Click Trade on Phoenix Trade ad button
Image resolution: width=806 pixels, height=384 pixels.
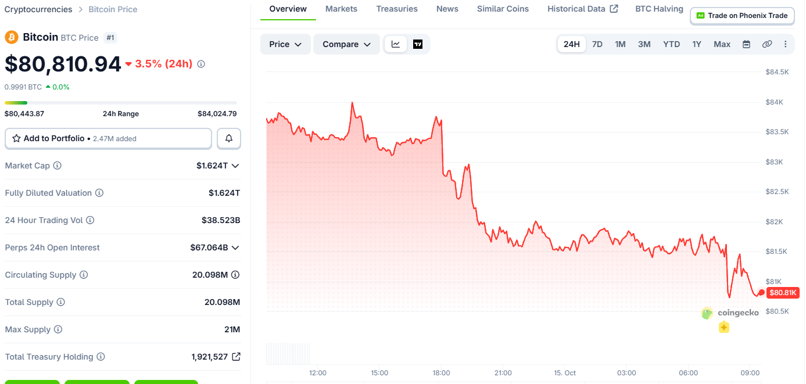coord(742,16)
